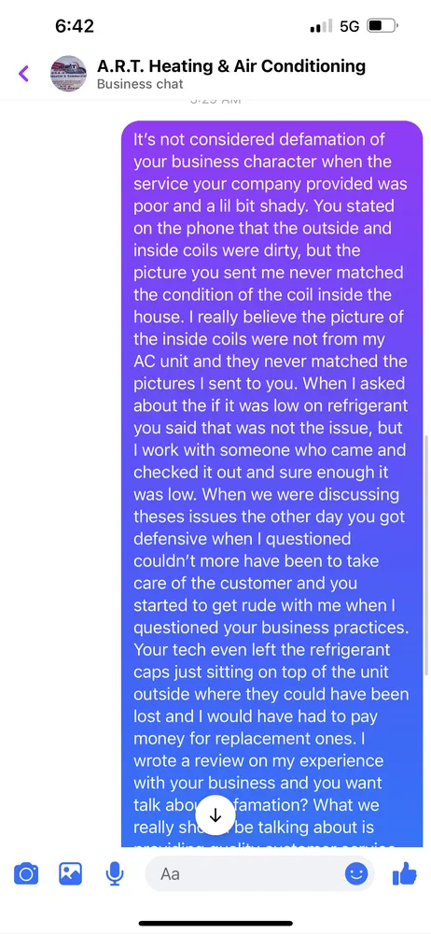Open A.R.T. Heating & Air Conditioning chat details
Viewport: 431px width, 934px height.
231,66
